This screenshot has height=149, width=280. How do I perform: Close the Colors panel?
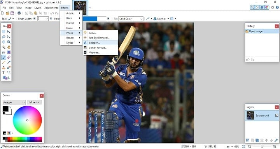pos(42,96)
